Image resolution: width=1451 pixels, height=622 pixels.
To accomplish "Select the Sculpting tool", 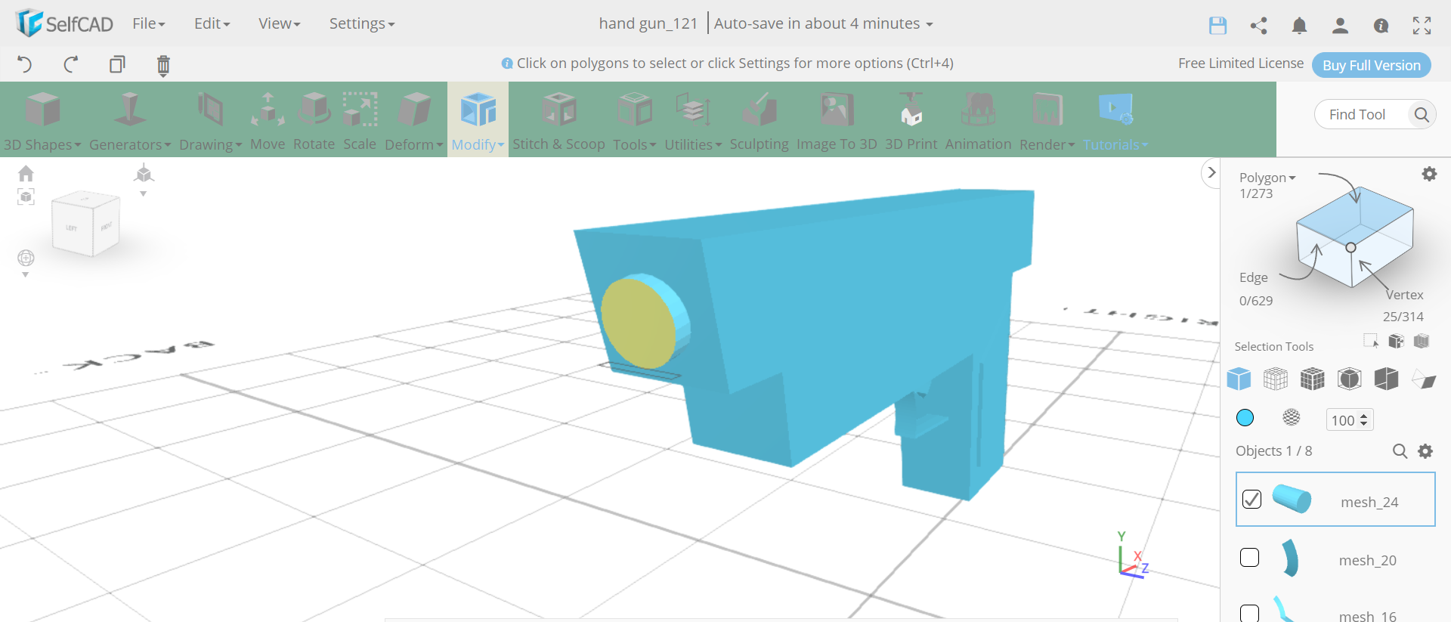I will 759,121.
